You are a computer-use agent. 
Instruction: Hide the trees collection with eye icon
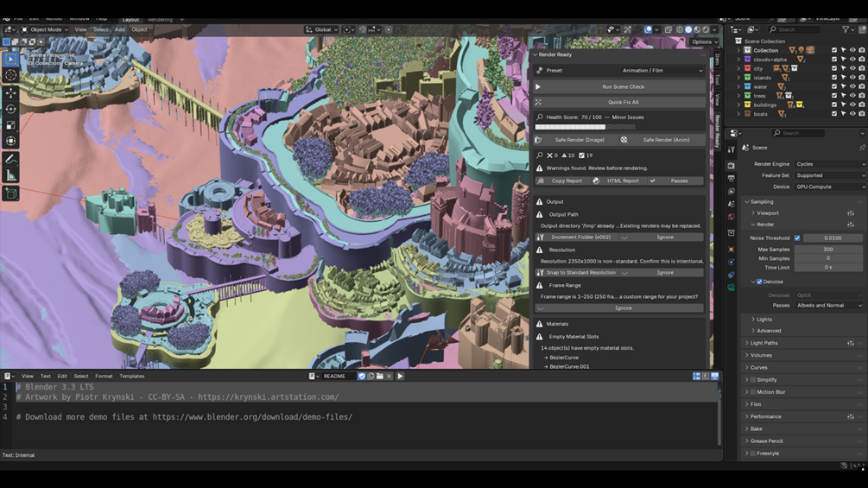pos(852,96)
